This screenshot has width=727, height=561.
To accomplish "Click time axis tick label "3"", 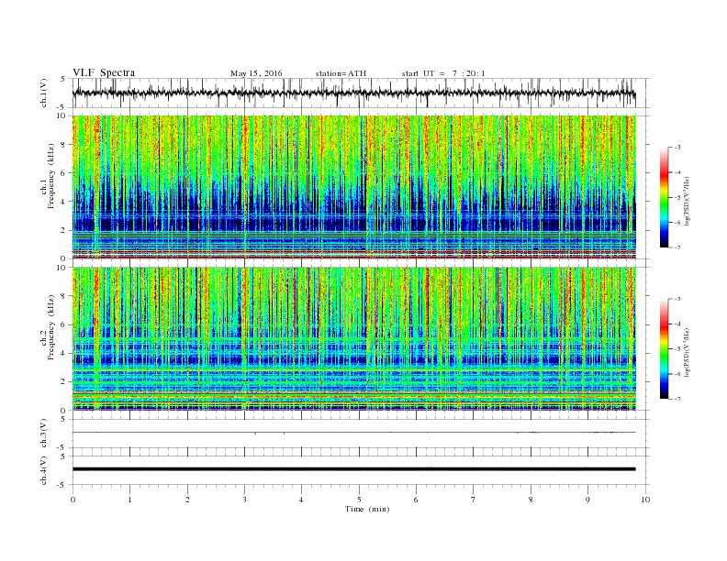I will pos(244,500).
